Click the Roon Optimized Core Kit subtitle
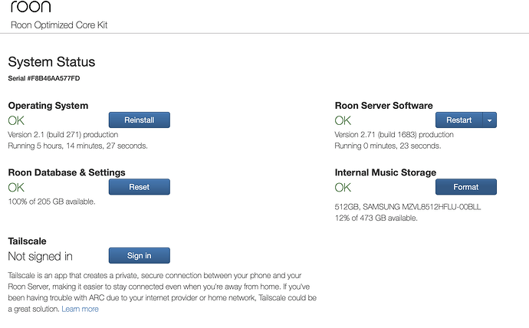 59,25
